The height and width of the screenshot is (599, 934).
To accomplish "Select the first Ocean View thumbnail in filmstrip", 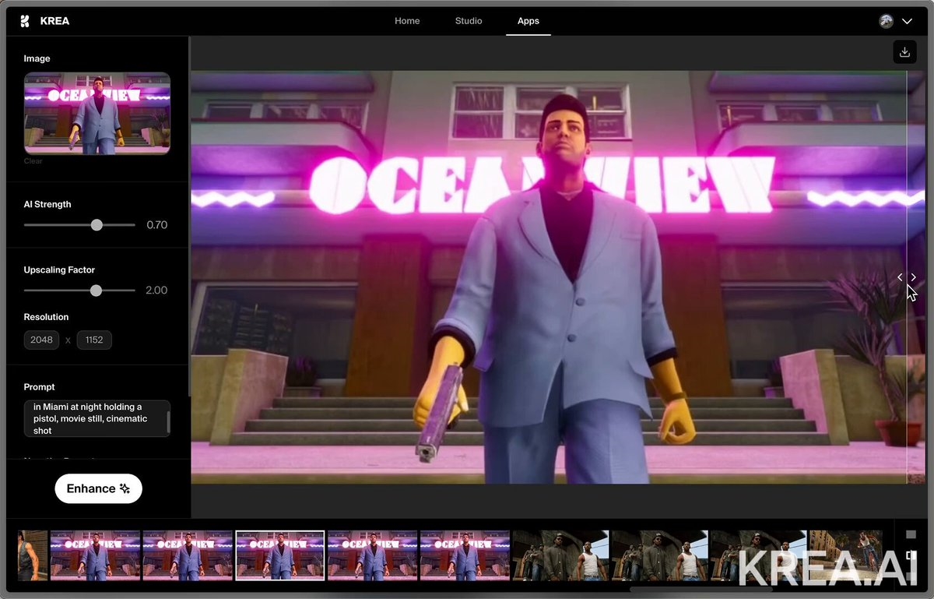I will [x=95, y=555].
